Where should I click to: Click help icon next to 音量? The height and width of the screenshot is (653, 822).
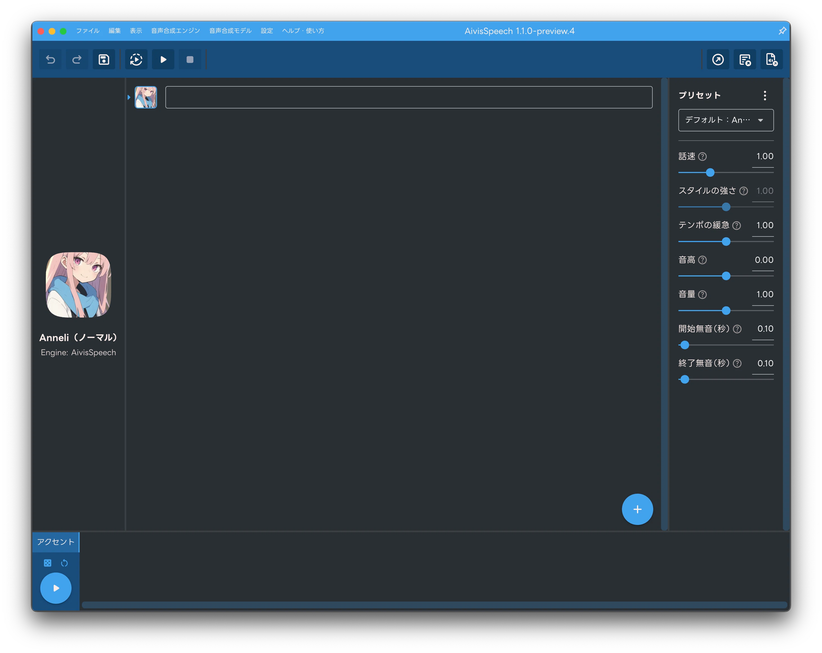coord(702,294)
